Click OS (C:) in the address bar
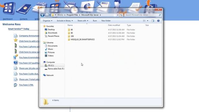The image size is (199, 112). (x=60, y=15)
